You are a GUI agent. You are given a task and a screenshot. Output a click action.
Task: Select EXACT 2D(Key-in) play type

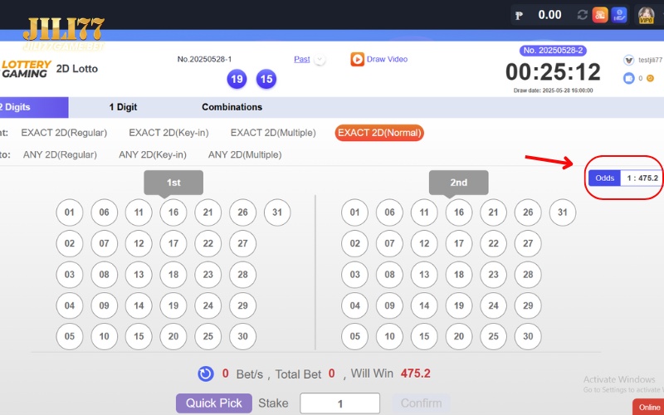[x=168, y=133]
